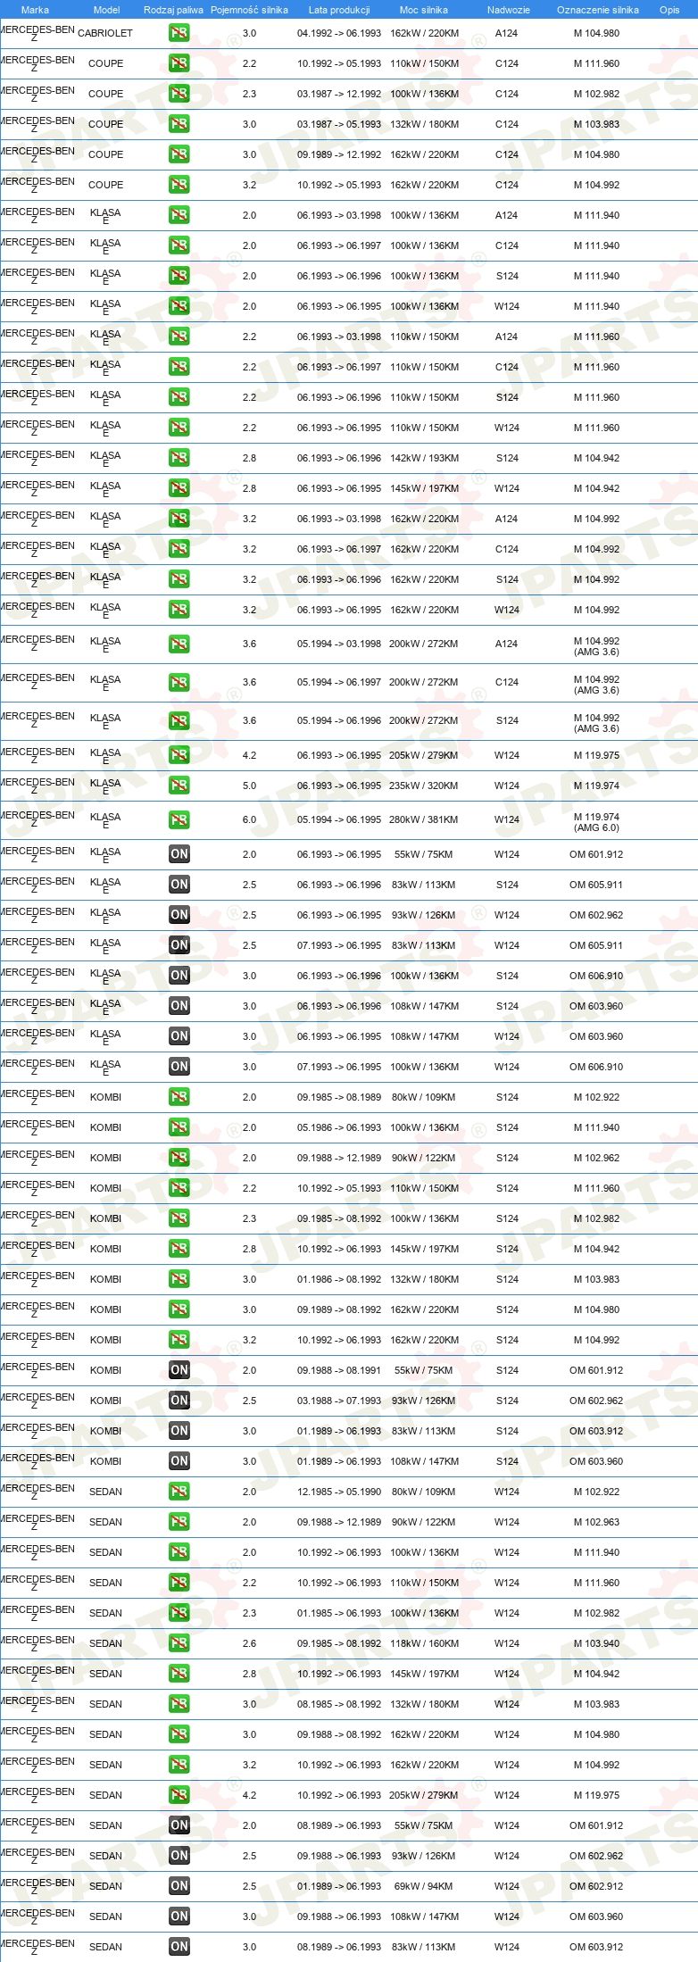Click PB icon in KOMBI M 102.962 row
The width and height of the screenshot is (698, 1962).
(179, 1158)
